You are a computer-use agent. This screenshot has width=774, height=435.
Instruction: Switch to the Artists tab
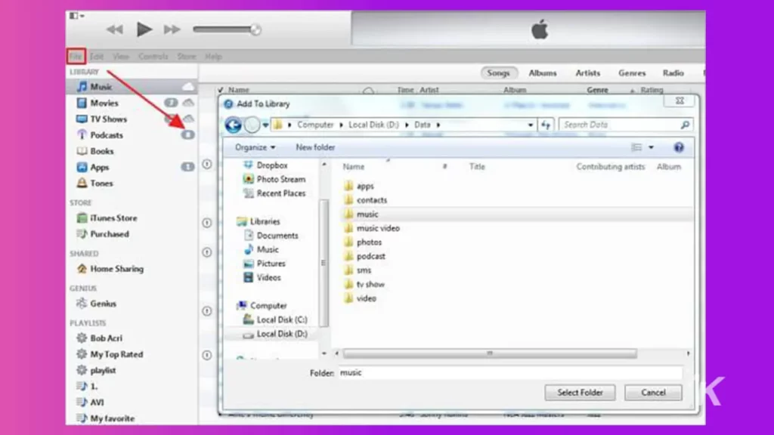click(x=588, y=73)
